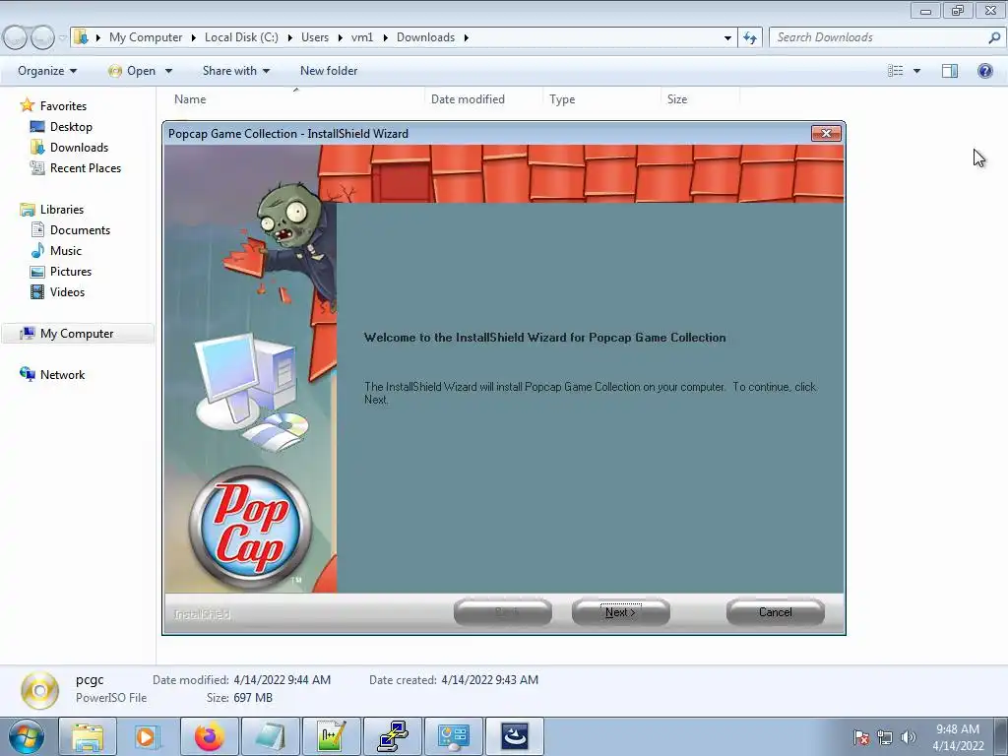Viewport: 1008px width, 756px height.
Task: Open the Organize menu
Action: (x=47, y=71)
